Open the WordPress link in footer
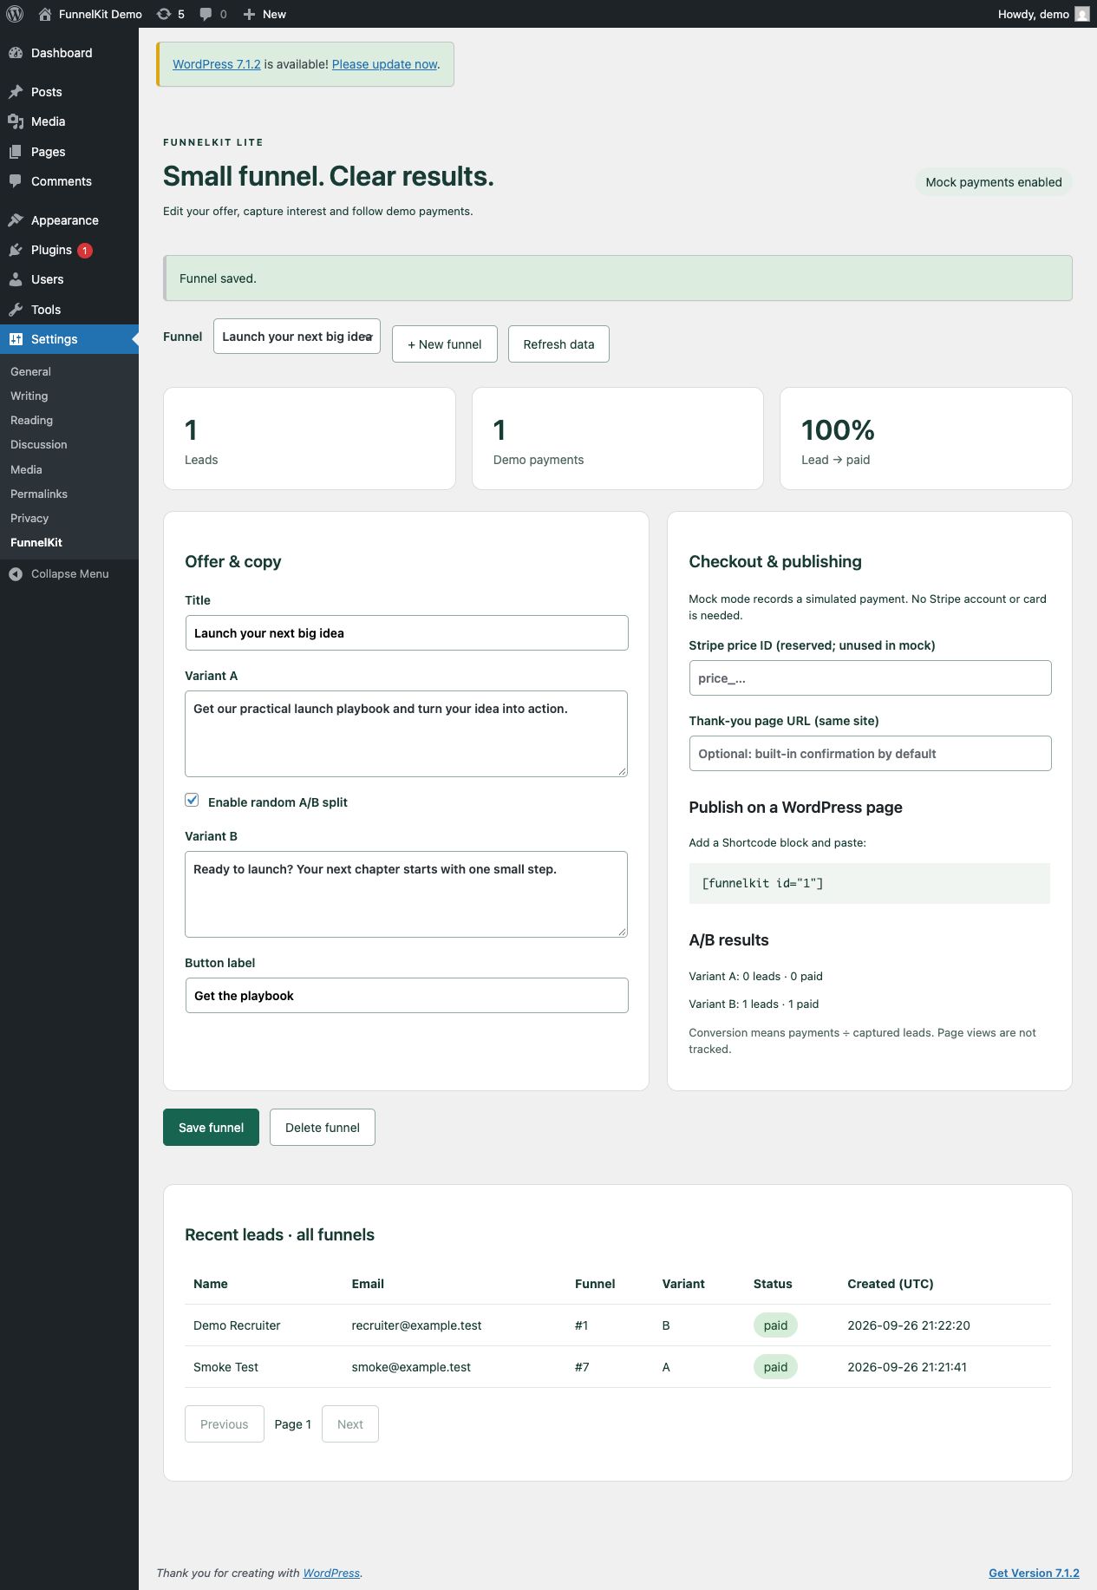Screen dimensions: 1097x1590 pyautogui.click(x=331, y=1573)
